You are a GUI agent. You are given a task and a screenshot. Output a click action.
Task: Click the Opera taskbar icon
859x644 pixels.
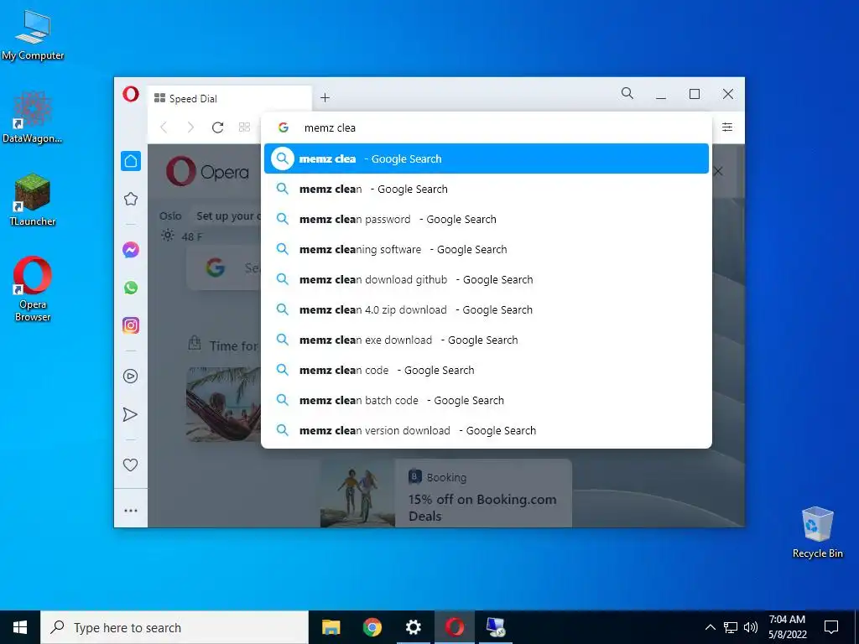[454, 627]
